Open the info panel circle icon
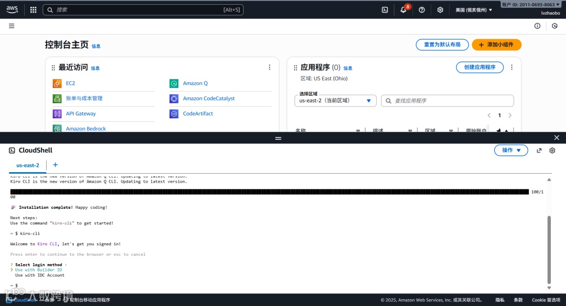 (538, 26)
